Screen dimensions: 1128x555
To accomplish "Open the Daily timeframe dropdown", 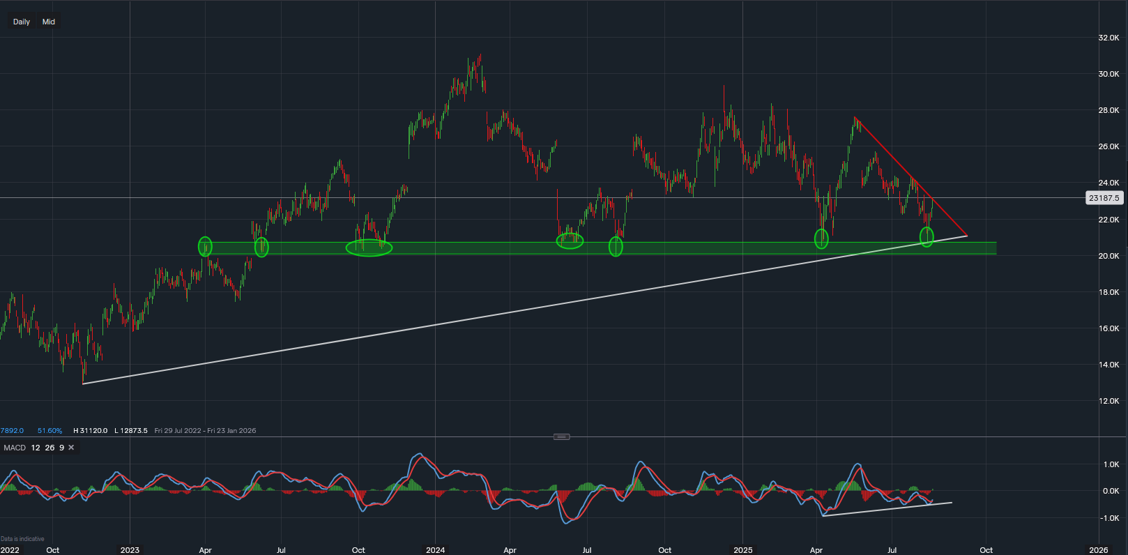I will 22,22.
